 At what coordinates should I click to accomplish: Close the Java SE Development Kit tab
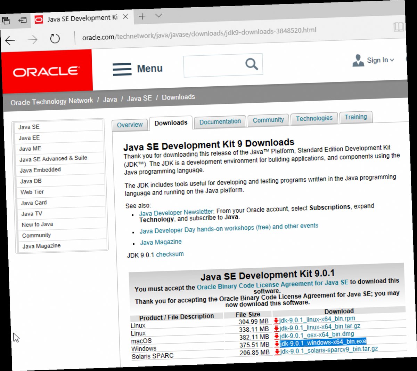pyautogui.click(x=125, y=17)
